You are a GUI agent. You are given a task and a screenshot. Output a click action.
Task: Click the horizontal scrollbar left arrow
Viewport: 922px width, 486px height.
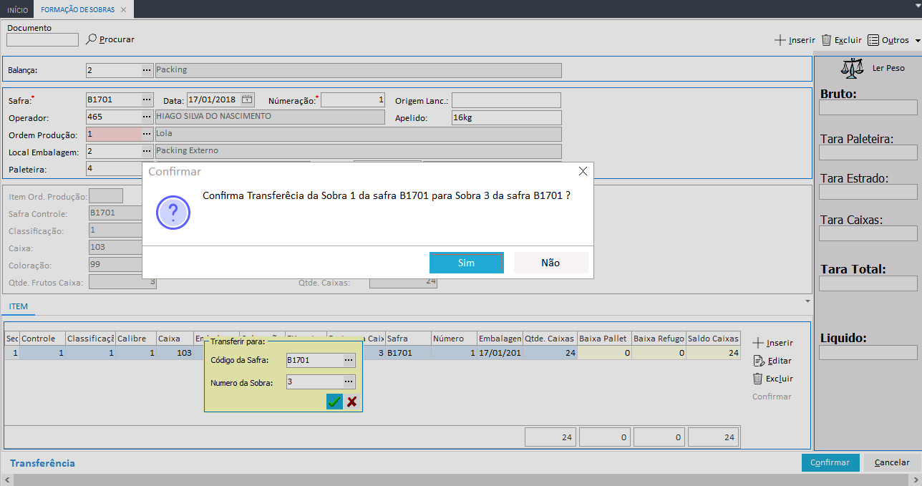[x=6, y=480]
